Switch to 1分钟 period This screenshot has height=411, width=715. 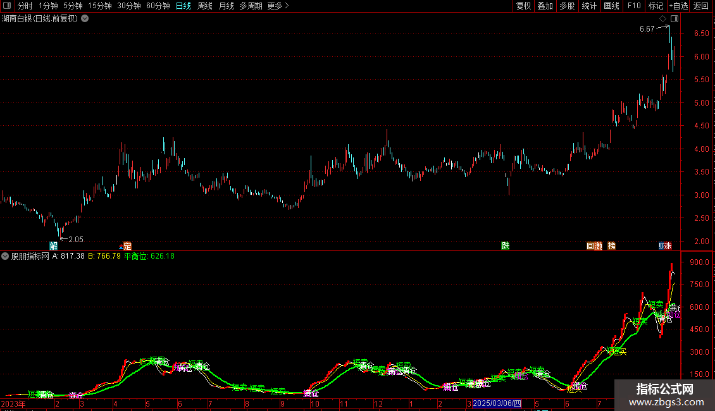coord(48,6)
